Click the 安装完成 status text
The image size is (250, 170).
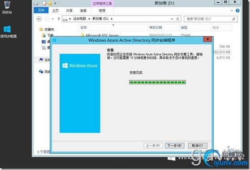coord(136,73)
